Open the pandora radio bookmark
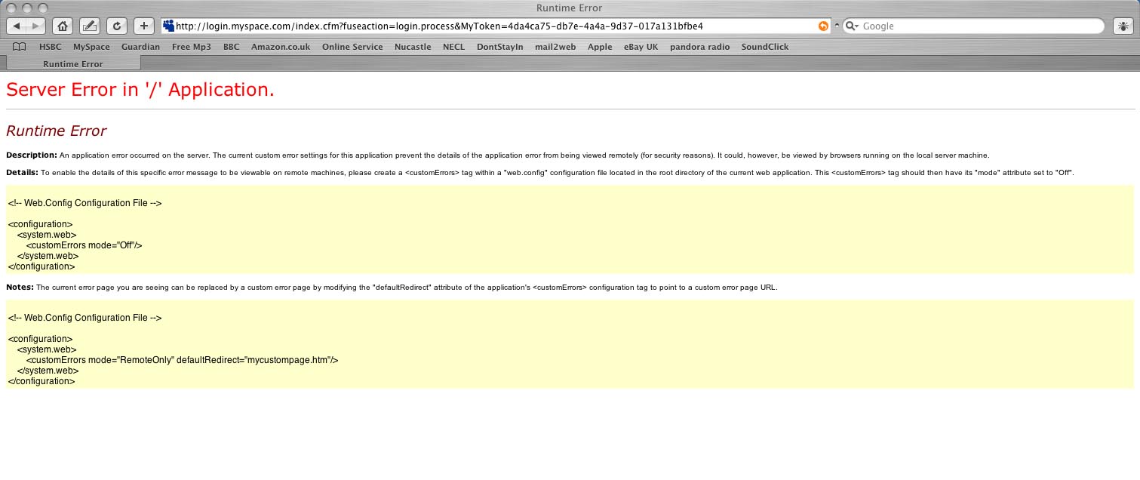1140x480 pixels. click(x=699, y=47)
